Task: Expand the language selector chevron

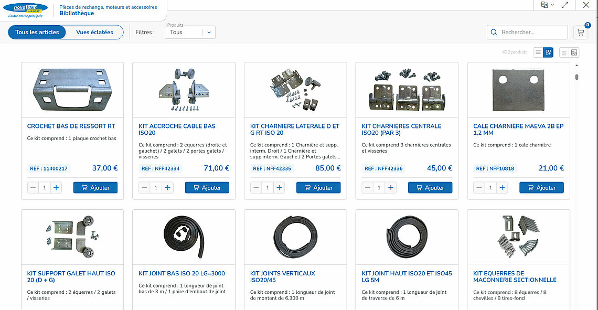Action: coord(552,5)
